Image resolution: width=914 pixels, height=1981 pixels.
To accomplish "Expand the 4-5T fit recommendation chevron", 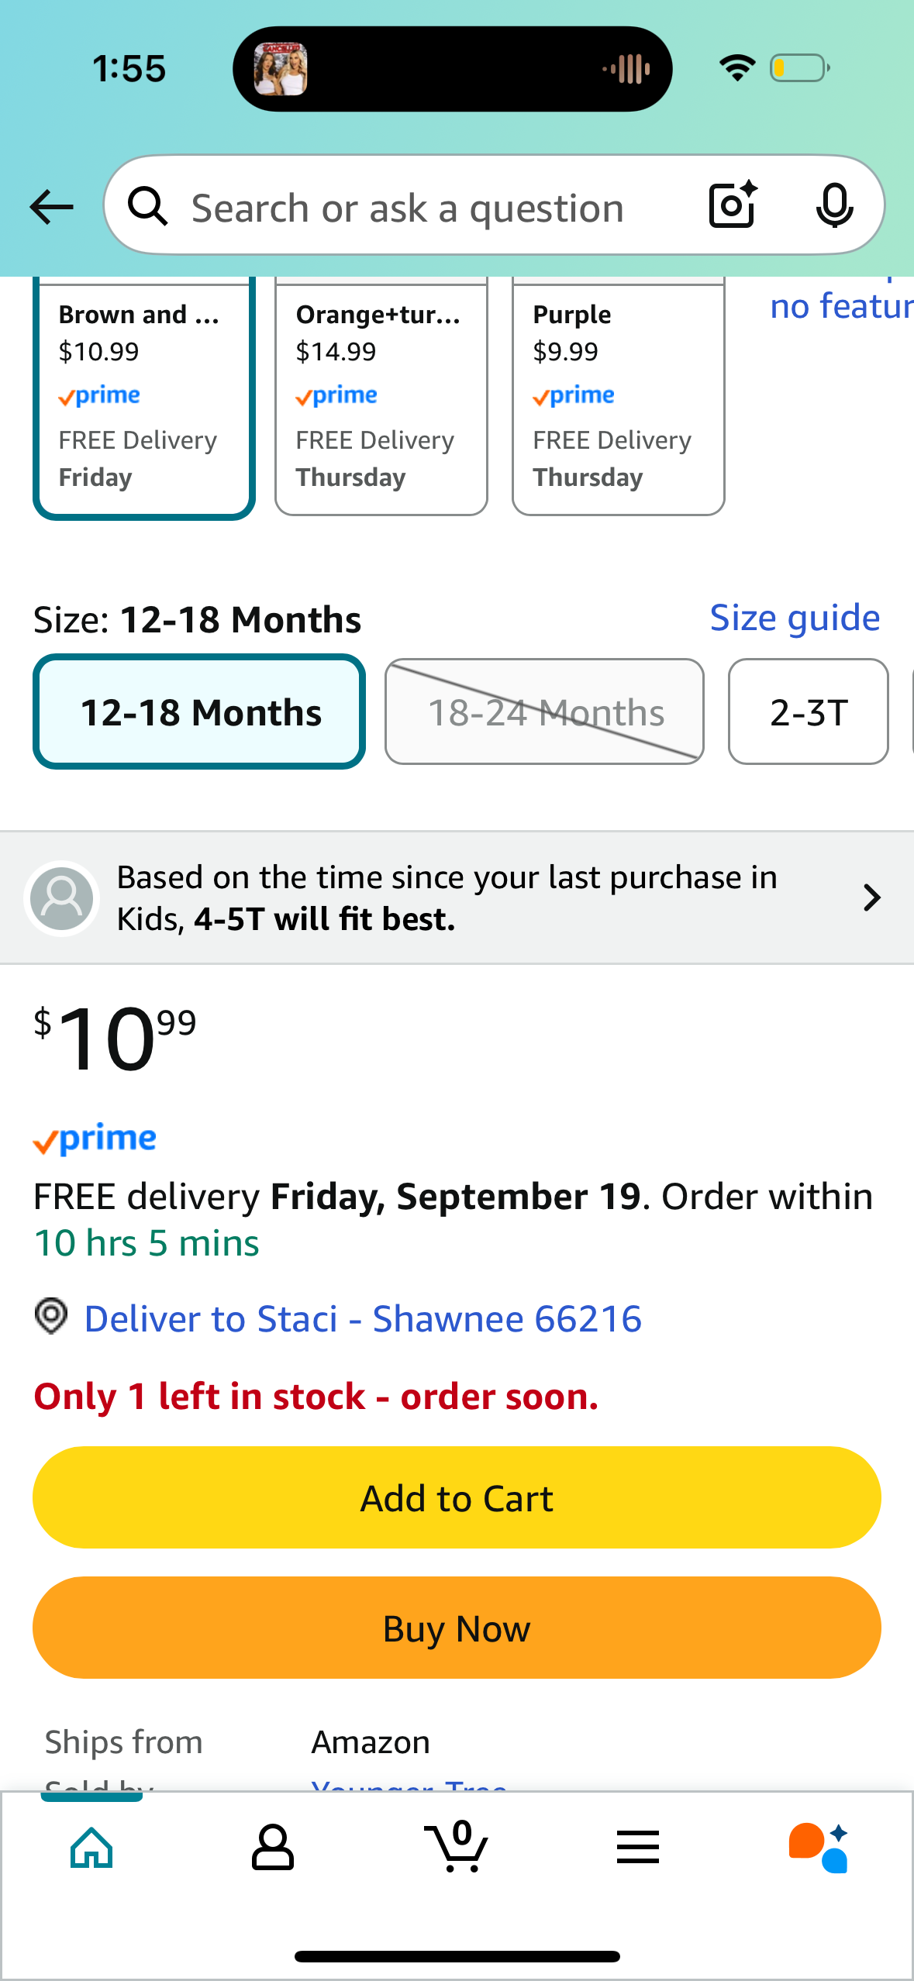I will point(872,897).
